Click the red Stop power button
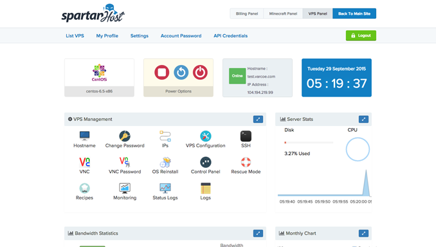This screenshot has width=436, height=247. 162,72
